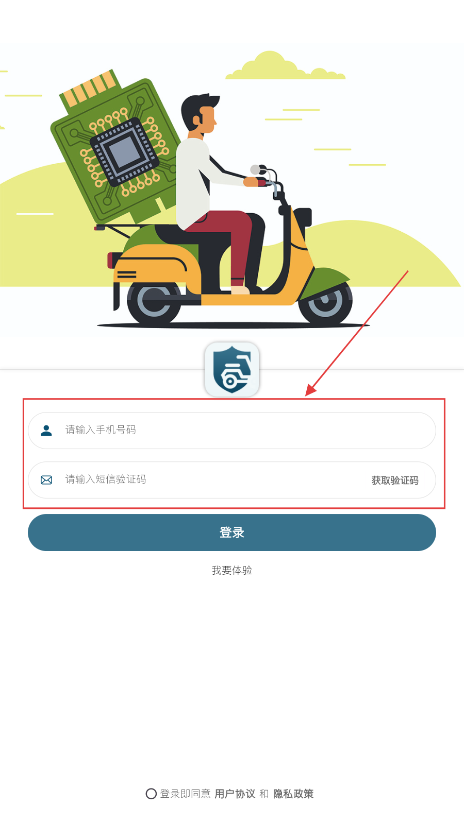Click the yellow cloud illustration

tap(285, 66)
